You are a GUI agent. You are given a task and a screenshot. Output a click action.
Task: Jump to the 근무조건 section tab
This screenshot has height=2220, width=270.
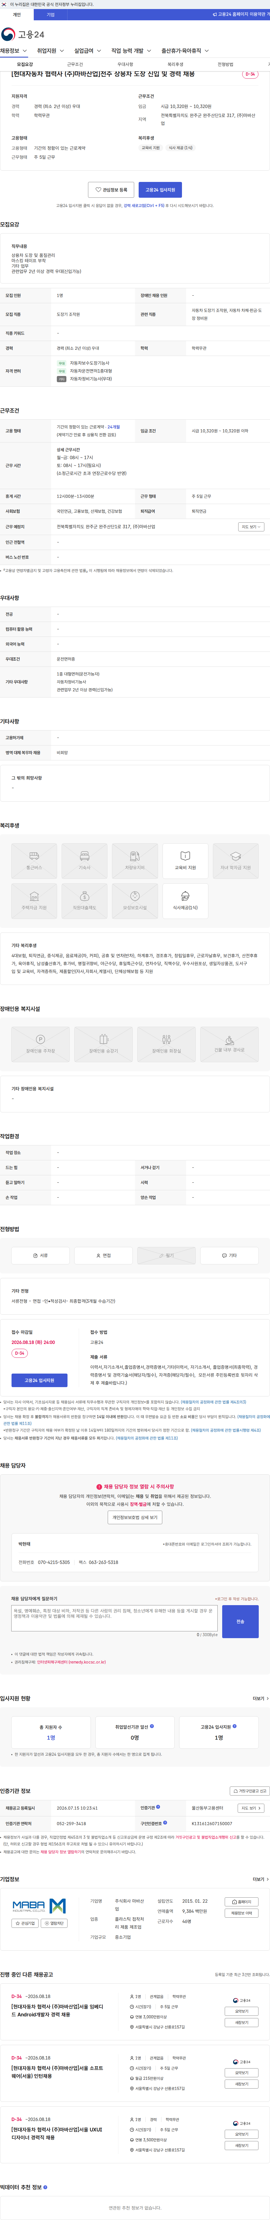[75, 65]
